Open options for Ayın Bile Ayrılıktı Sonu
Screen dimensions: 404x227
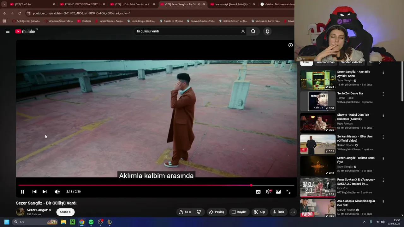click(x=383, y=72)
